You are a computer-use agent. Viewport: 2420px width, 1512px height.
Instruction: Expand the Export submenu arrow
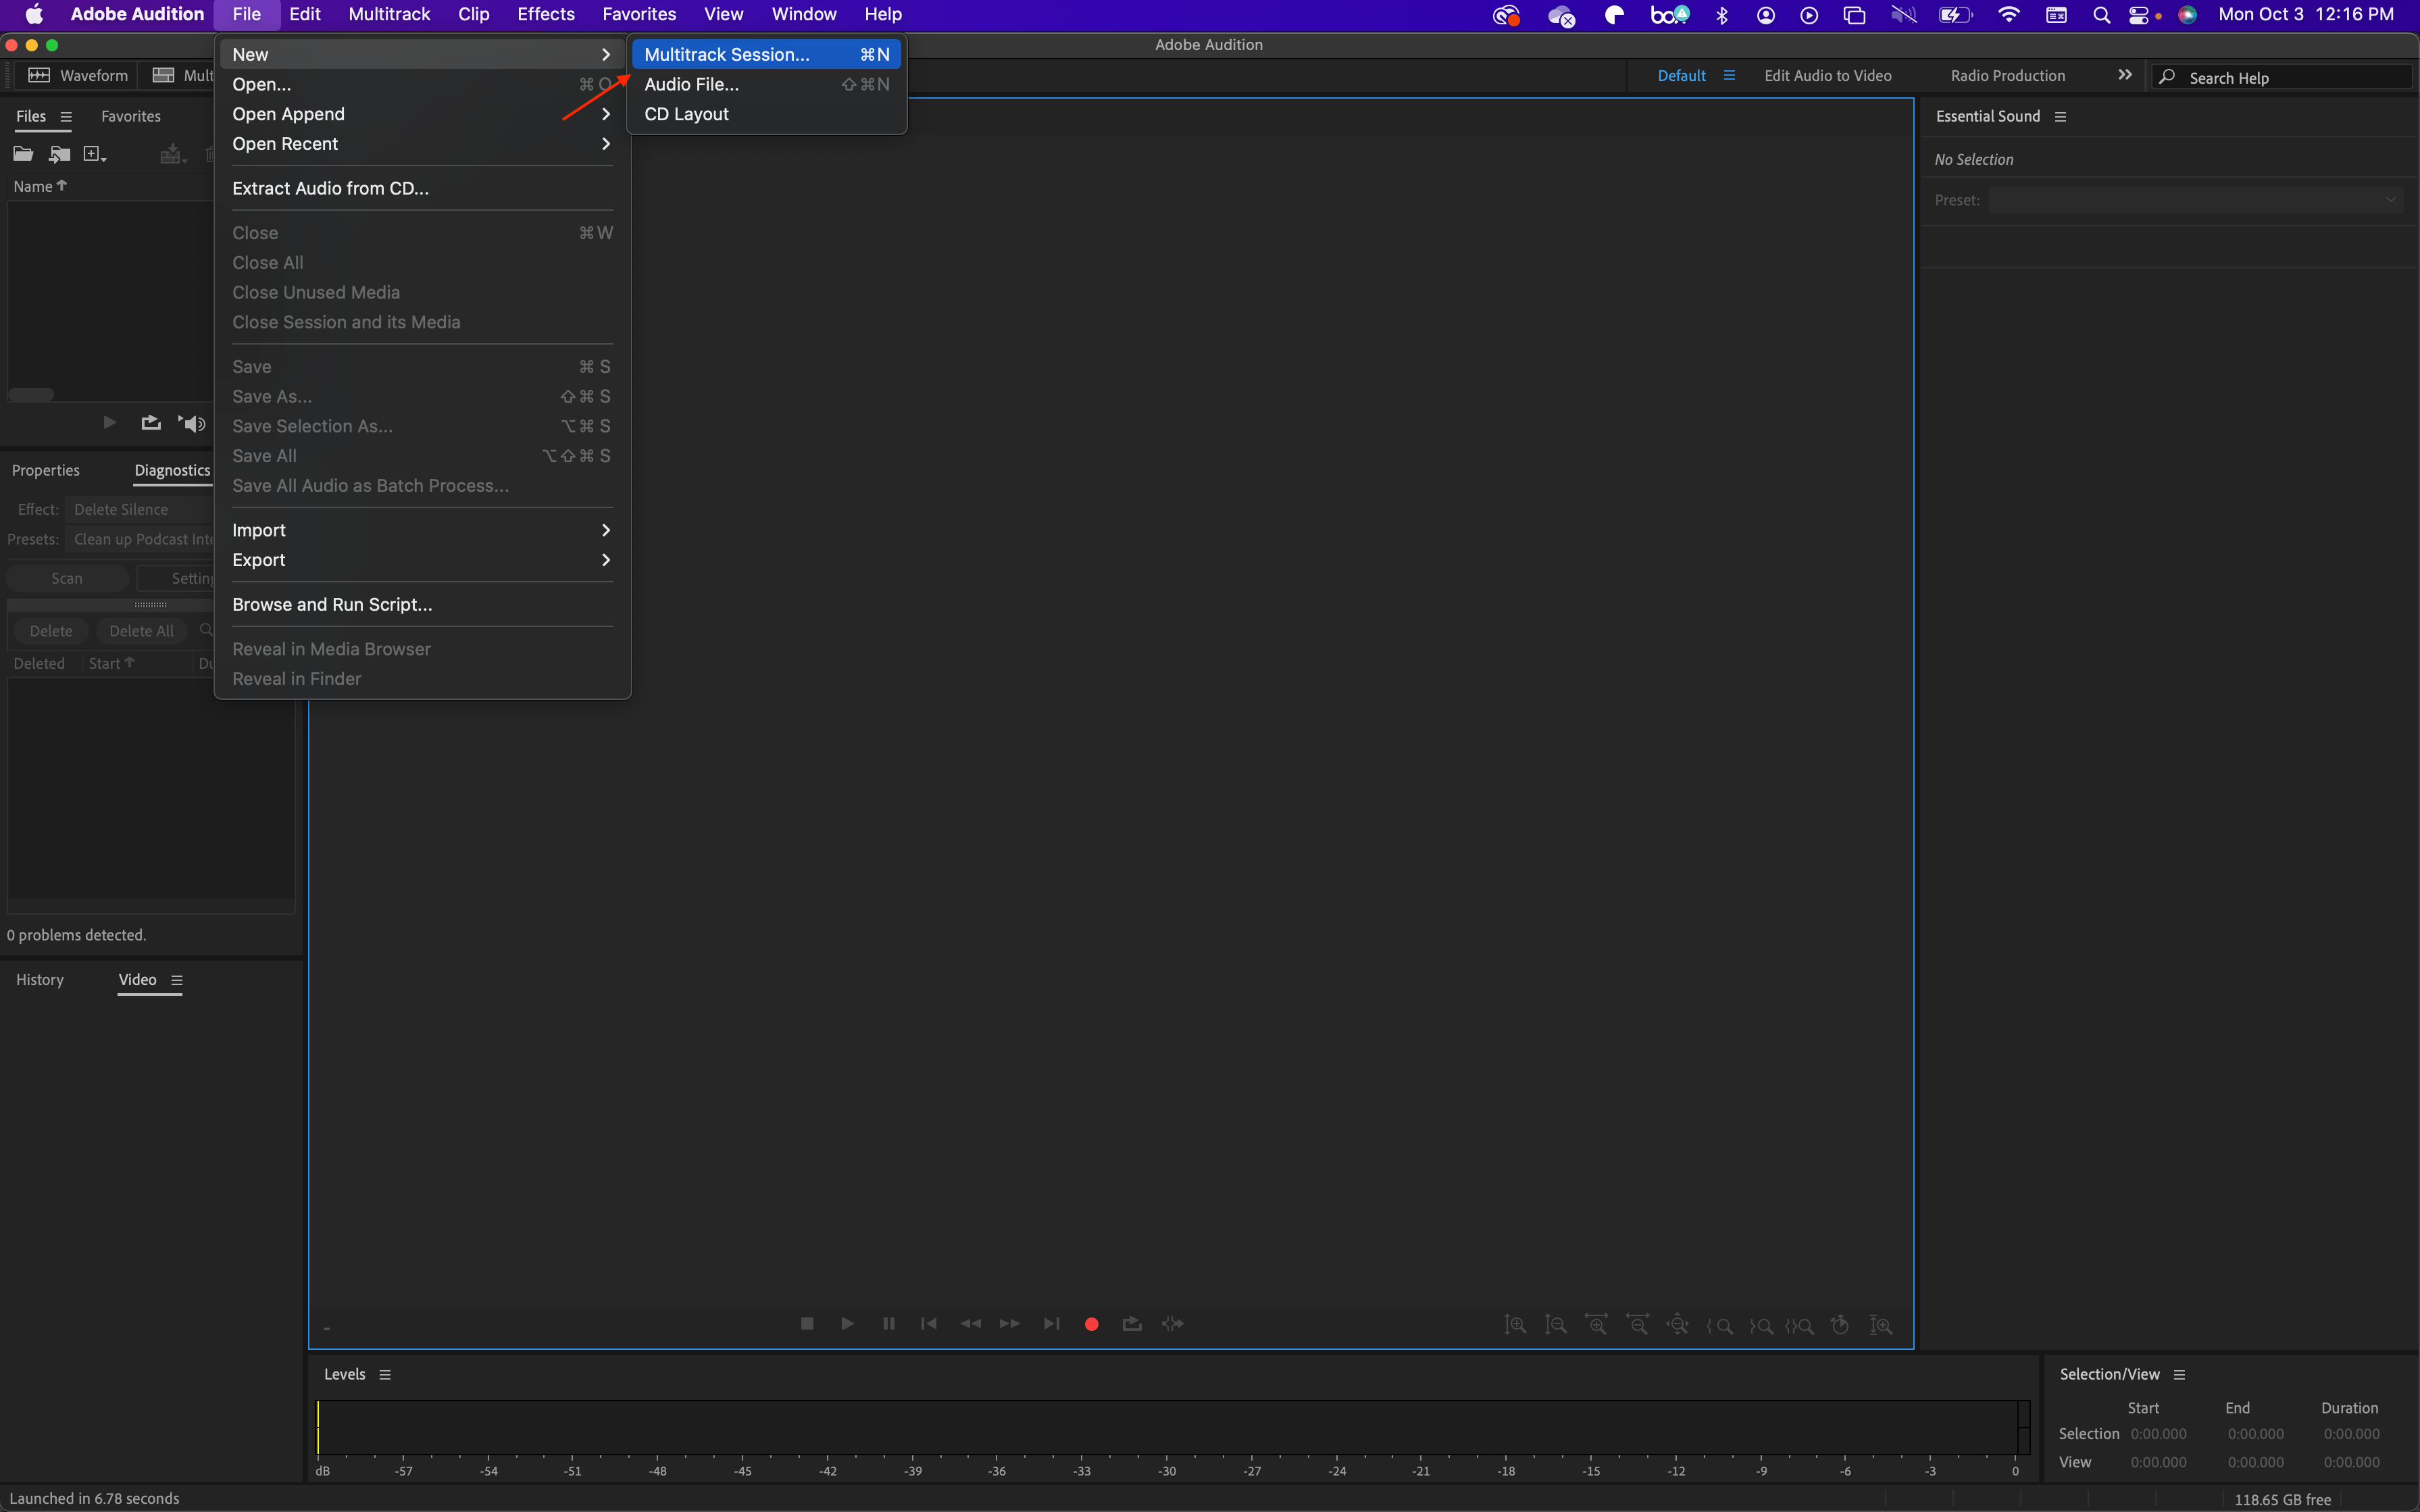pyautogui.click(x=605, y=560)
